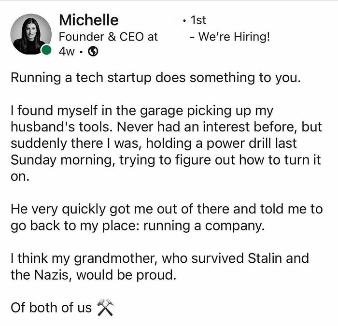This screenshot has width=338, height=326.
Task: Click the word Stalin
Action: pyautogui.click(x=265, y=258)
